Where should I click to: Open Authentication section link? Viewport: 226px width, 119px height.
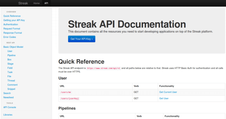click(11, 24)
